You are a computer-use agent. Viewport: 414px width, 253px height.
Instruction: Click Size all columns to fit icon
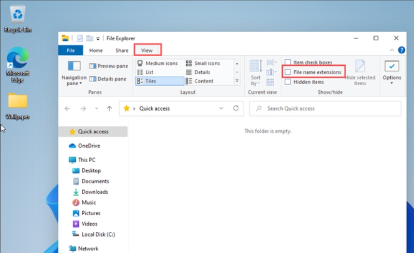[x=270, y=82]
